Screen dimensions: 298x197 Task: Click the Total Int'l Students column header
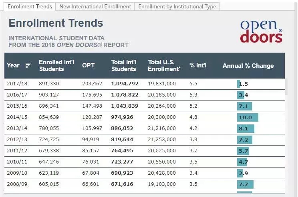(124, 65)
